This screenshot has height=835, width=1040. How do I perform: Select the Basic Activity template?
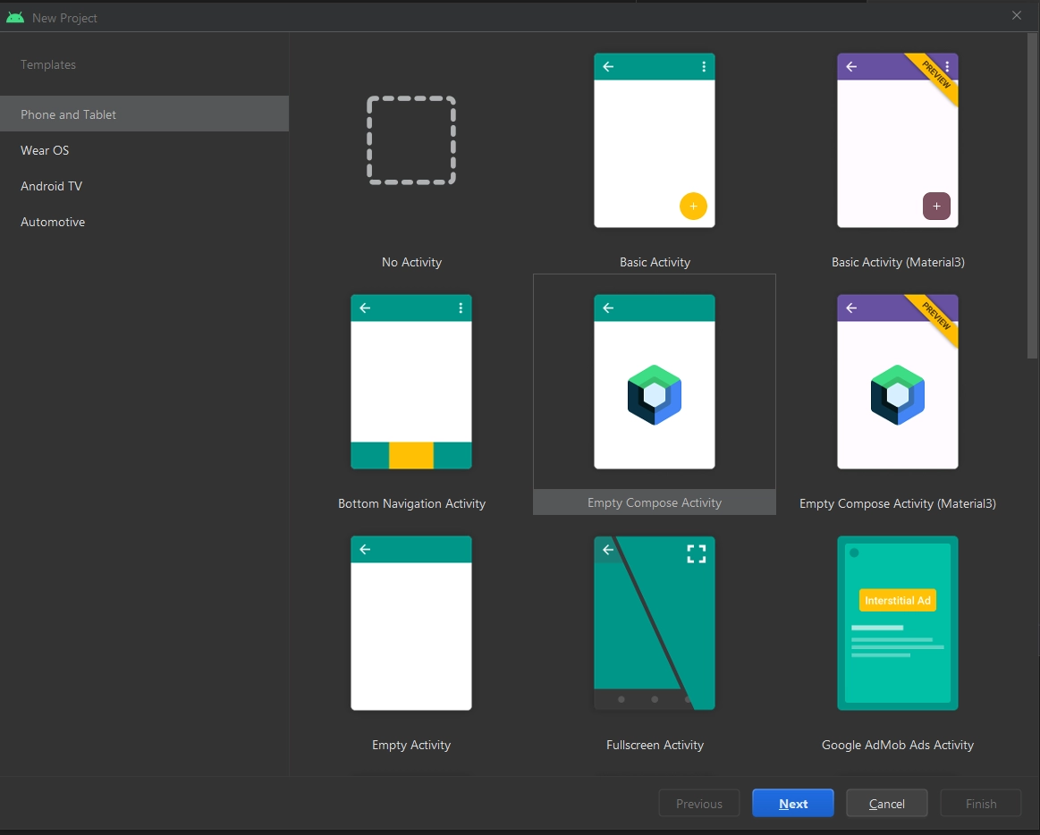[654, 140]
